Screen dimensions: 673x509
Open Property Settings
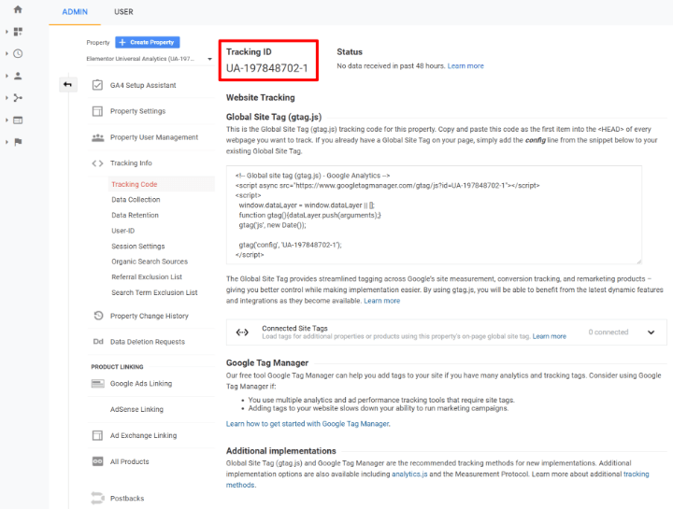coord(137,111)
